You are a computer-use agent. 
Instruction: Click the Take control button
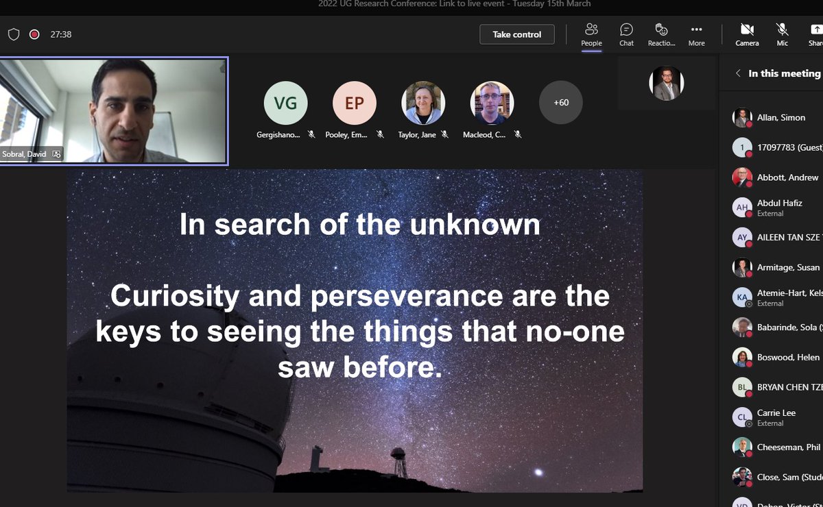[517, 34]
